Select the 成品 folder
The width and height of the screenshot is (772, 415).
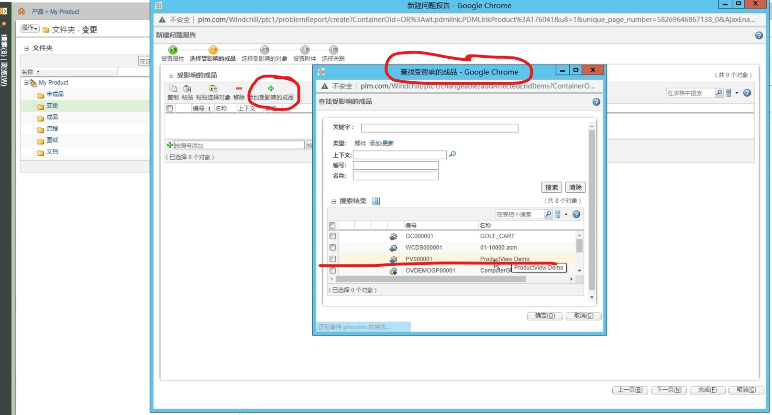pos(52,117)
